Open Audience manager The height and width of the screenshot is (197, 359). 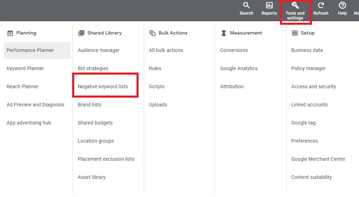pyautogui.click(x=99, y=50)
